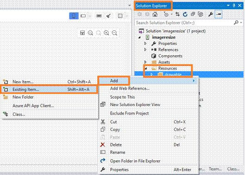Switch to the Class... bottom tab
Viewport: 245px width, 175px height.
click(x=233, y=169)
